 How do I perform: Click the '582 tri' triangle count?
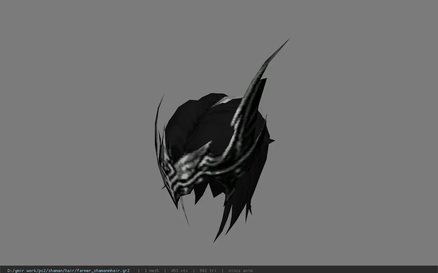point(208,271)
